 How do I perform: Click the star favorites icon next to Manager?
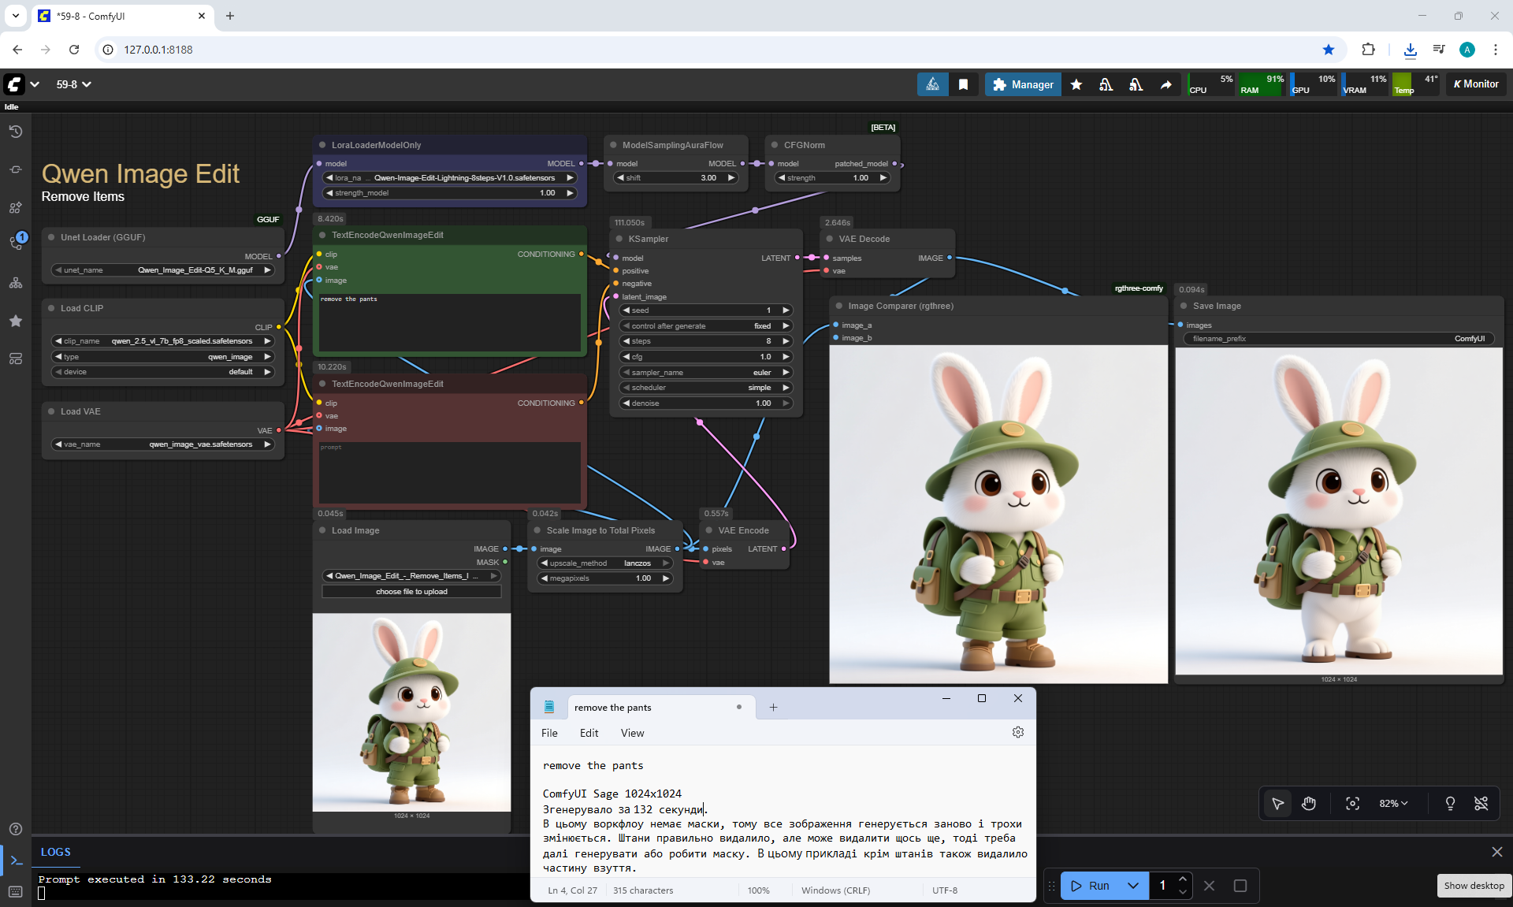[1076, 84]
